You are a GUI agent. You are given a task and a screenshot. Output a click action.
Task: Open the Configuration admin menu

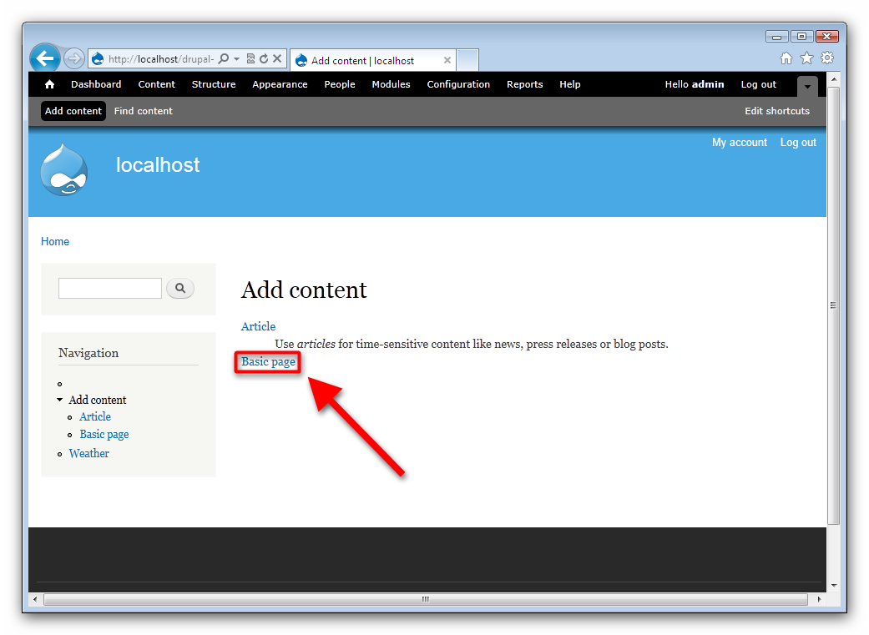(x=458, y=84)
